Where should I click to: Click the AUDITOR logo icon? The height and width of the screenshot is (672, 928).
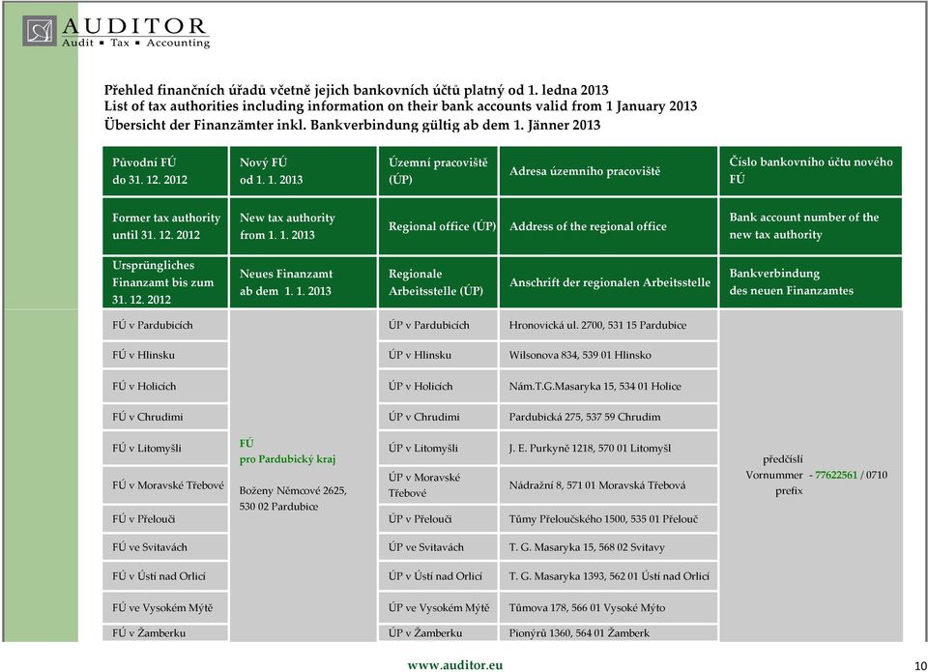pyautogui.click(x=40, y=31)
